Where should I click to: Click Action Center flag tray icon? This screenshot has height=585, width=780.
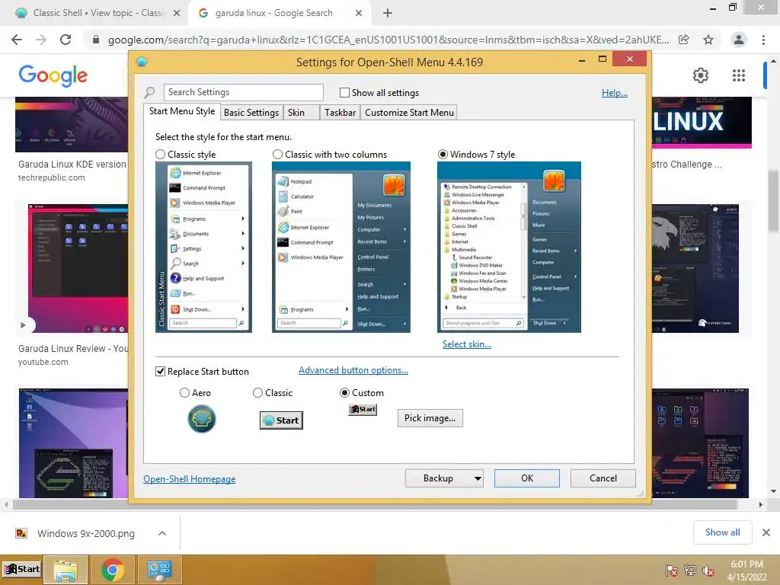[x=672, y=571]
